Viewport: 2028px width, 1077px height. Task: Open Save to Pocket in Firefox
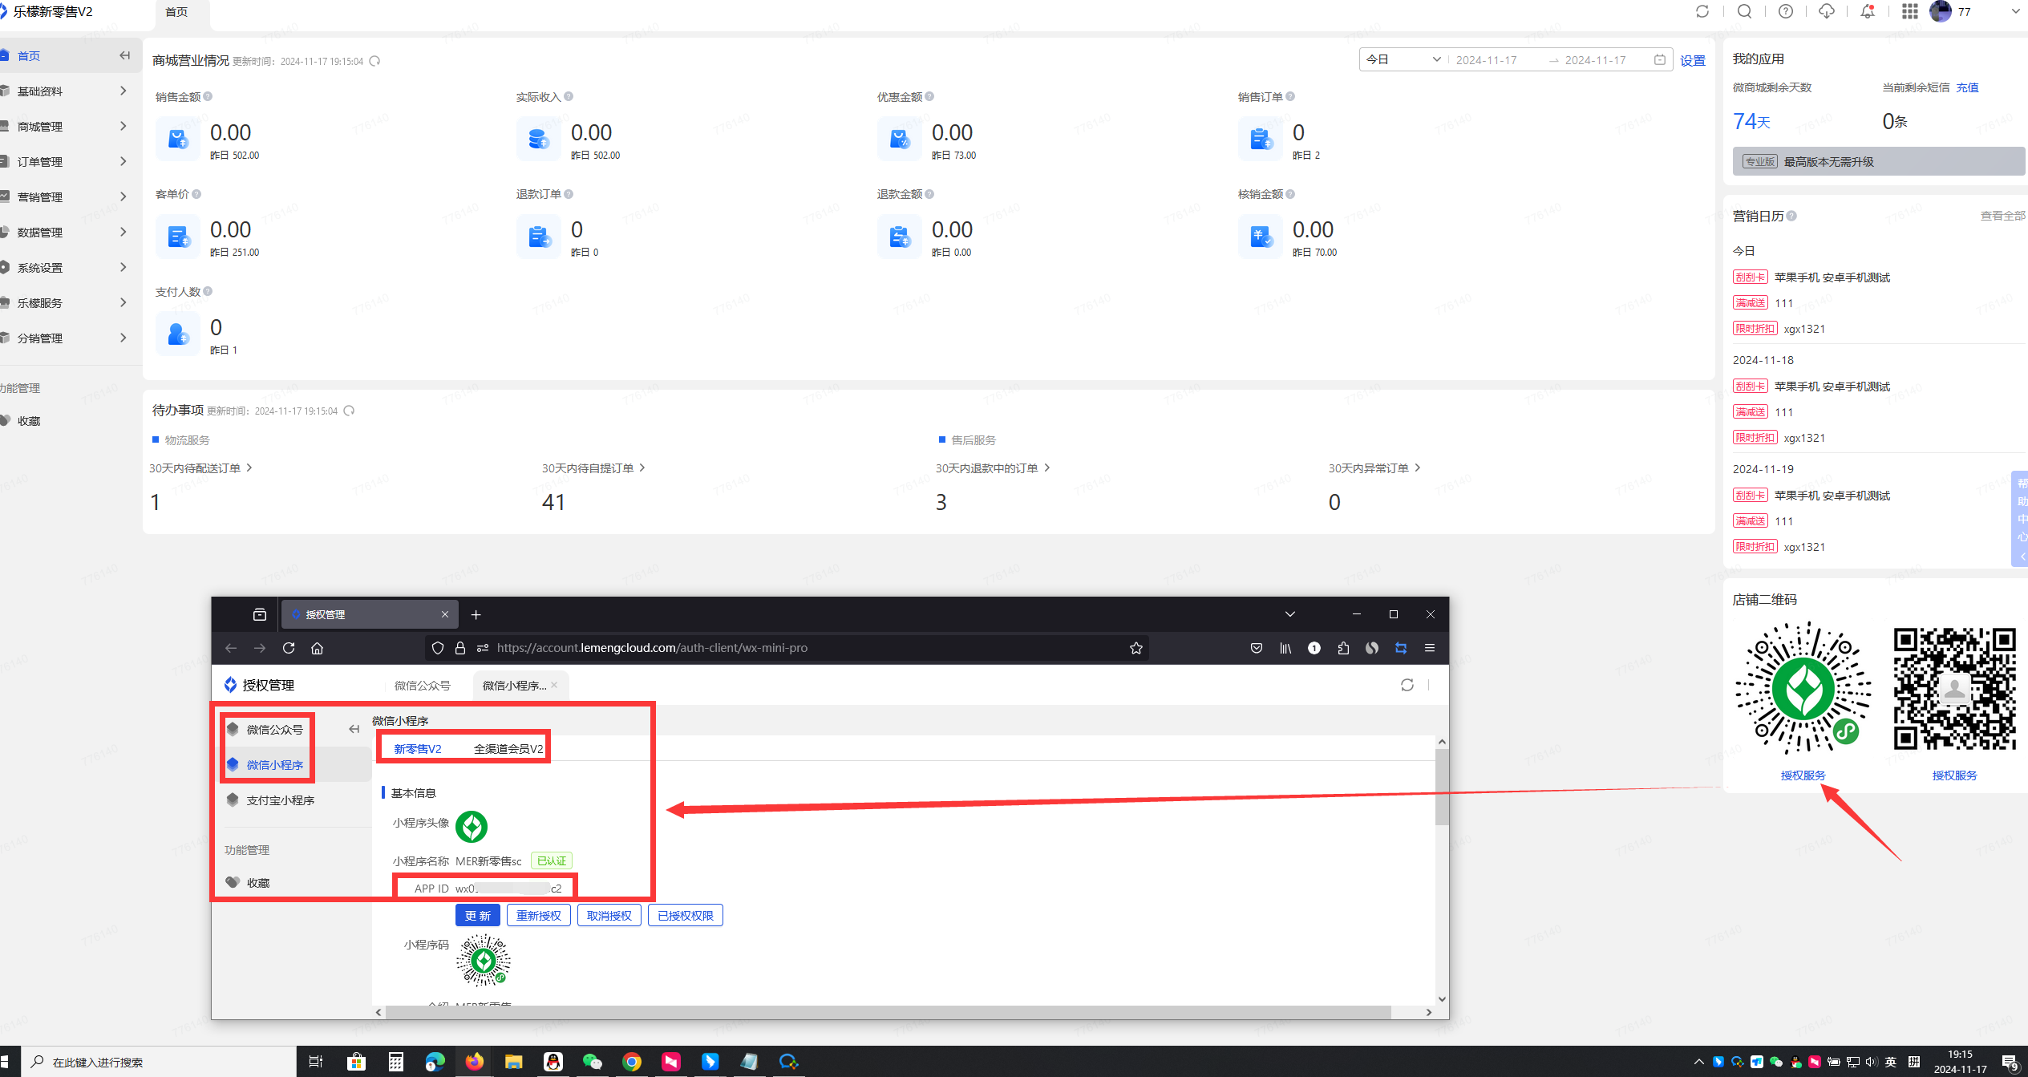coord(1257,648)
